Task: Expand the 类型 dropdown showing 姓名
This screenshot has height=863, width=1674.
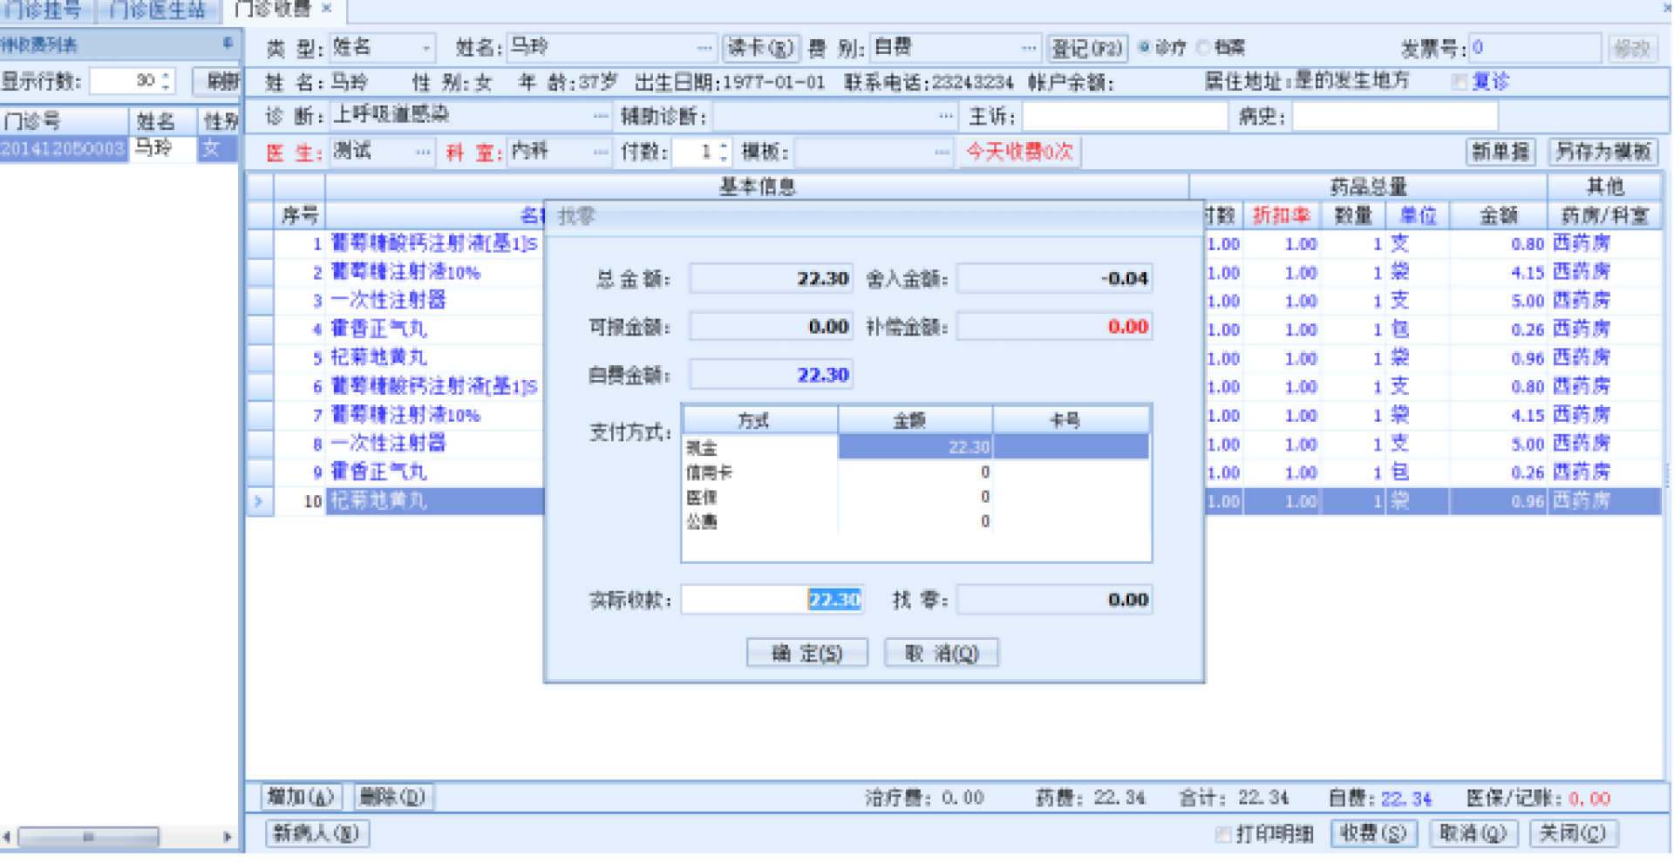Action: 425,48
